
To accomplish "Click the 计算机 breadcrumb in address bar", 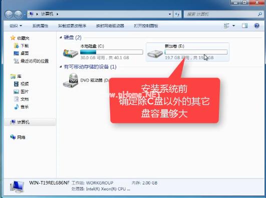I will point(47,14).
